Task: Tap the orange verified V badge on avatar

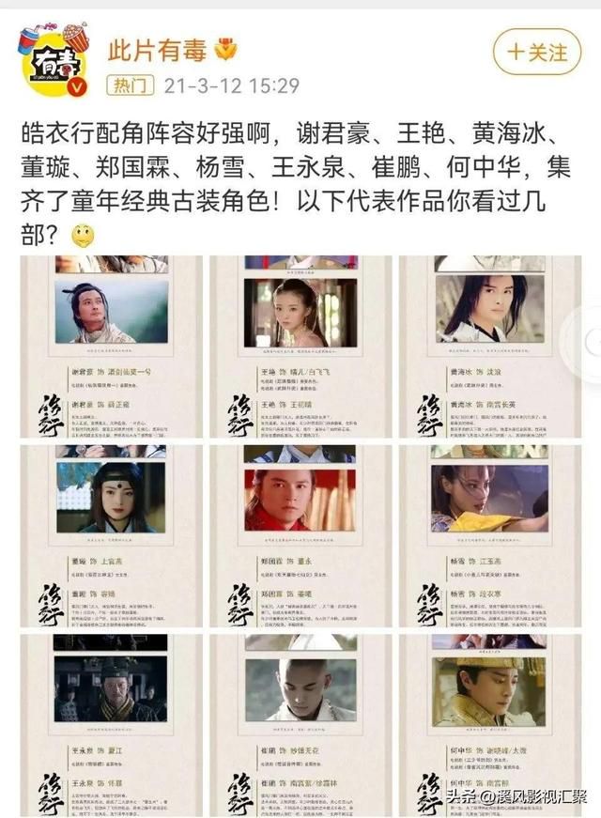Action: point(77,86)
